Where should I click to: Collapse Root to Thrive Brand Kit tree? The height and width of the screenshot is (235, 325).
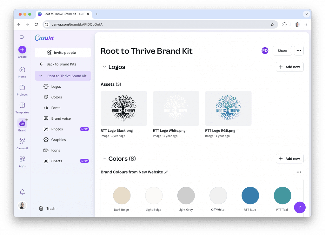[x=41, y=76]
